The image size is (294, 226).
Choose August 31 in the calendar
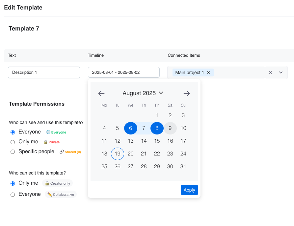[183, 167]
